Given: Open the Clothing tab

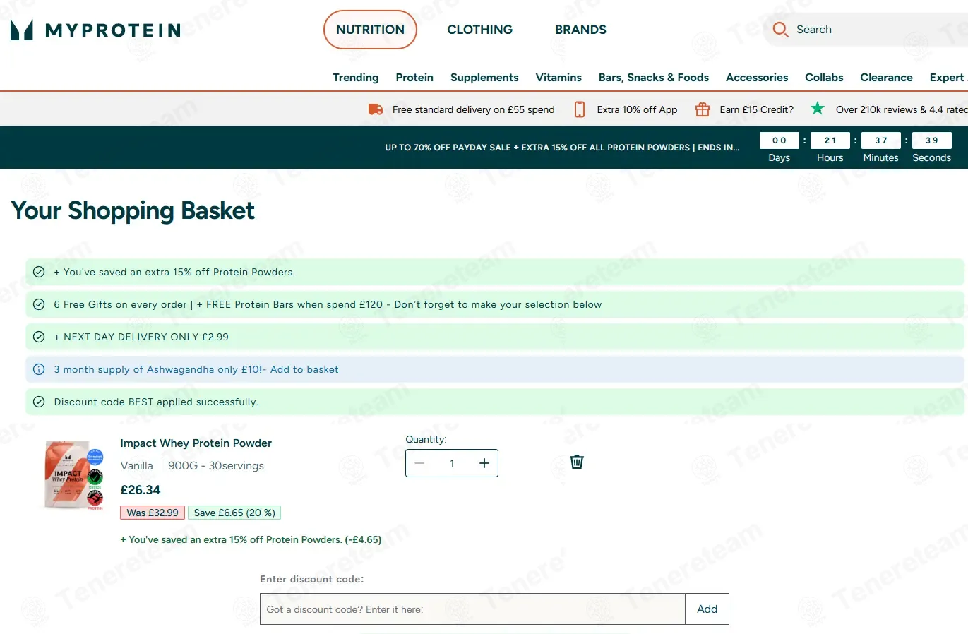Looking at the screenshot, I should tap(480, 30).
